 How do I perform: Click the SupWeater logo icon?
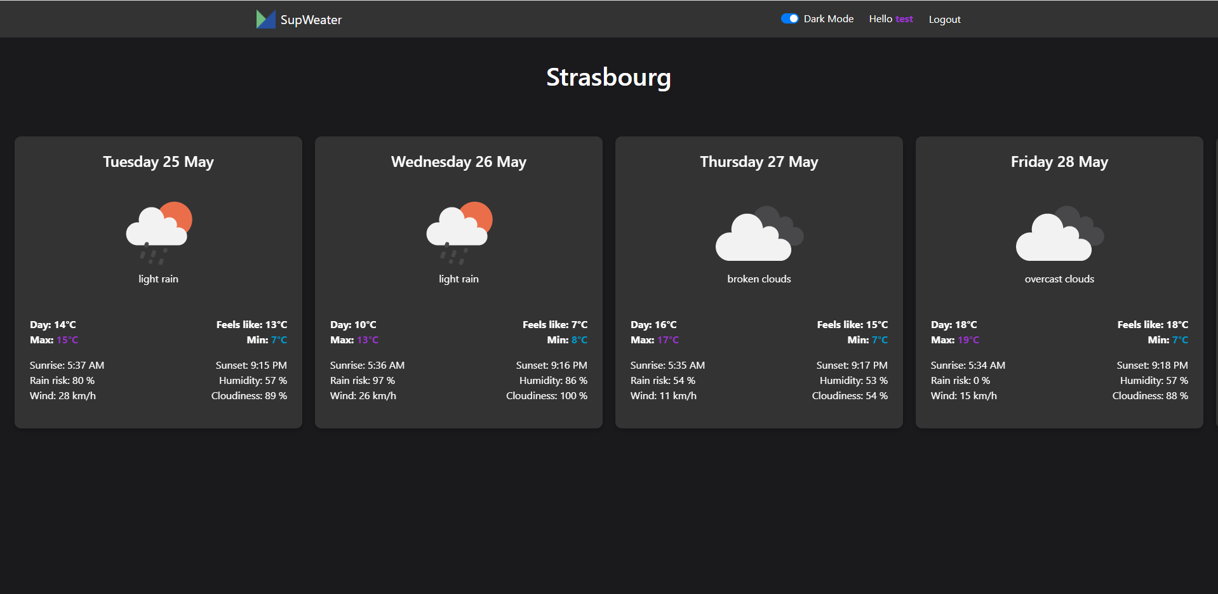265,19
